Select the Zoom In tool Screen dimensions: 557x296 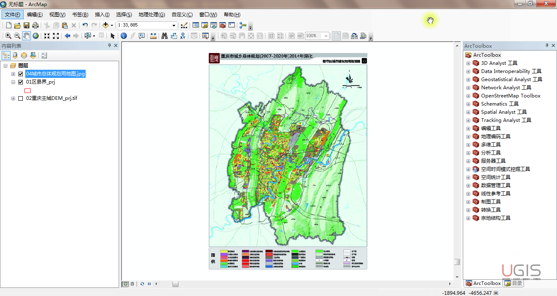click(x=8, y=36)
